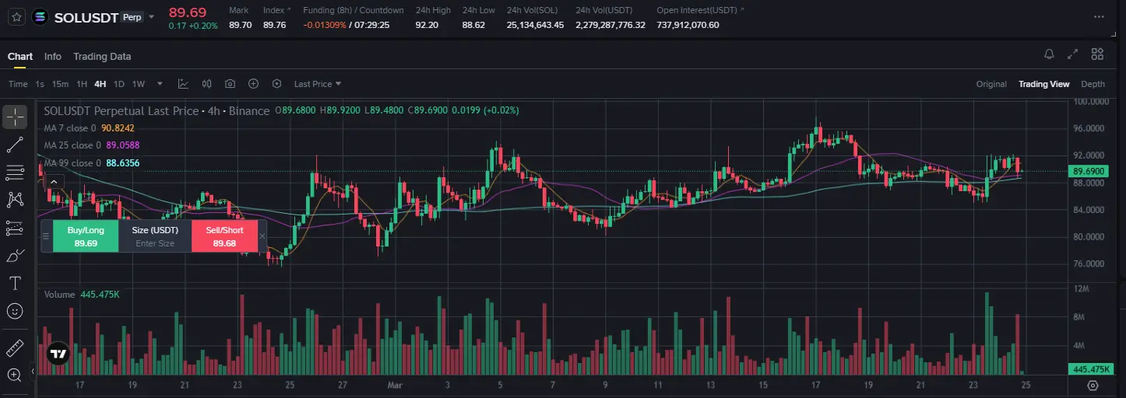Viewport: 1126px width, 398px height.
Task: Collapse the left drawing toolbar
Action: tap(33, 372)
